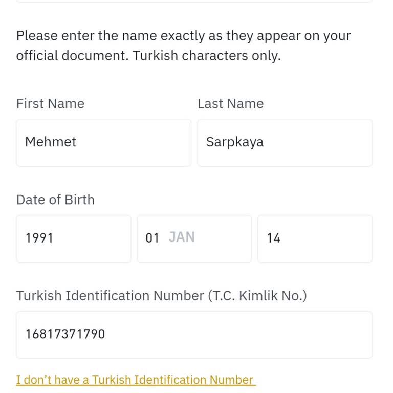Select the birth year field showing 1991
This screenshot has height=393, width=393.
[x=73, y=238]
